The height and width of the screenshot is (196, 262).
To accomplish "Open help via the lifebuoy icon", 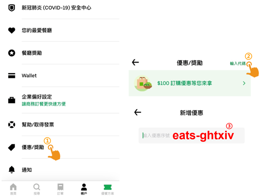I will 12,125.
